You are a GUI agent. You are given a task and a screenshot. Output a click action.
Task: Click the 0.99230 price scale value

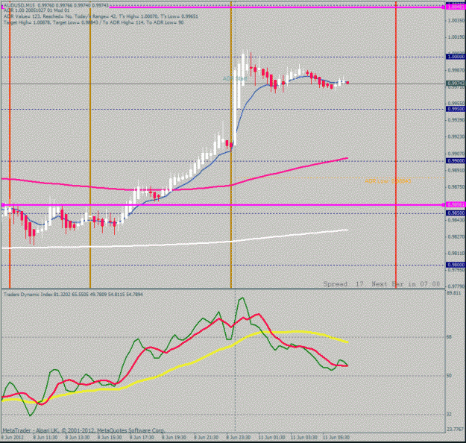tap(456, 136)
